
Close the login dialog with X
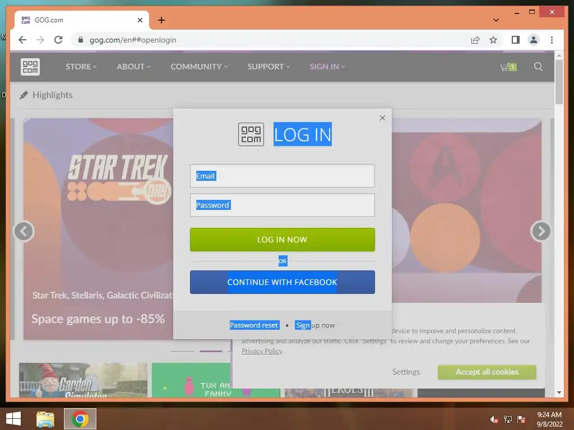point(382,118)
